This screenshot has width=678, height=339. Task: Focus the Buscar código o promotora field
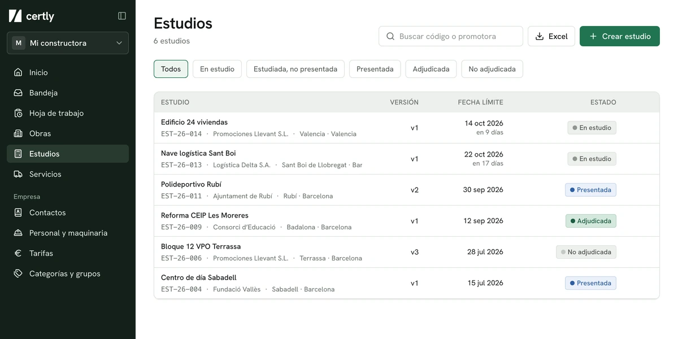click(451, 36)
